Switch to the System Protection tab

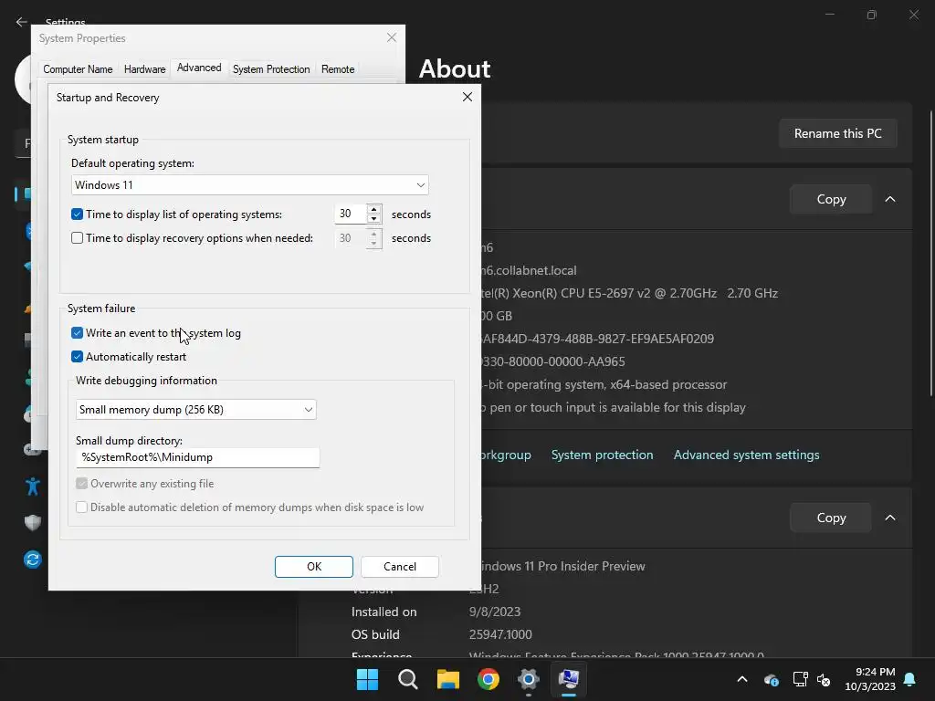coord(271,69)
